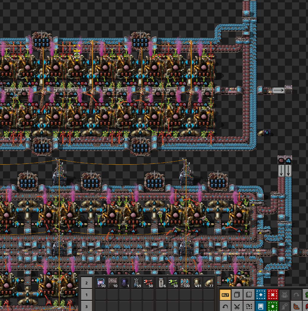Select the curved pipe slot with count 77
Viewport: 308px width, 311px height.
click(209, 283)
